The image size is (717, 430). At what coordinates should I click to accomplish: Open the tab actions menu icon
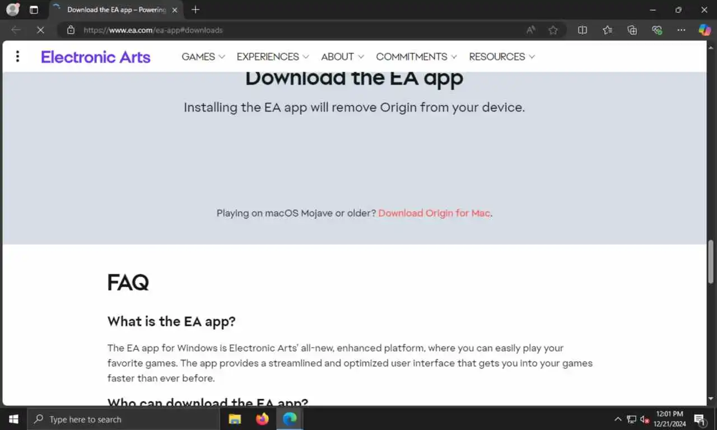(x=34, y=10)
